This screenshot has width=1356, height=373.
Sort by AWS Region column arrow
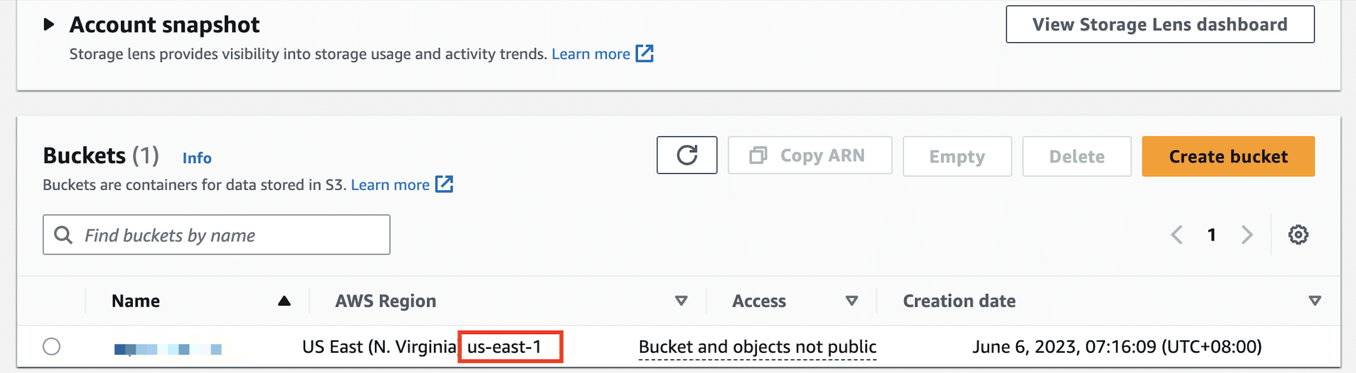tap(681, 301)
